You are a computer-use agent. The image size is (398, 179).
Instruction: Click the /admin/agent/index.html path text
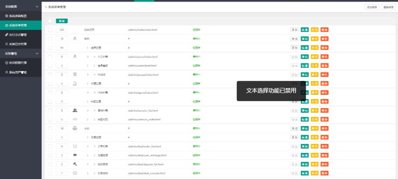point(143,93)
